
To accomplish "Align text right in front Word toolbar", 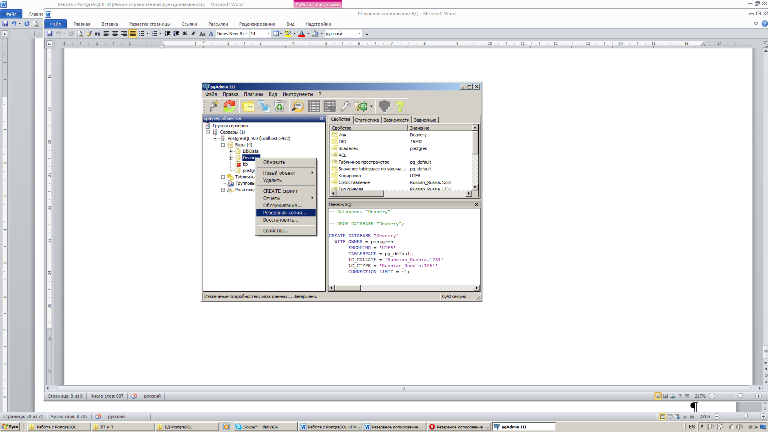I will pos(124,34).
